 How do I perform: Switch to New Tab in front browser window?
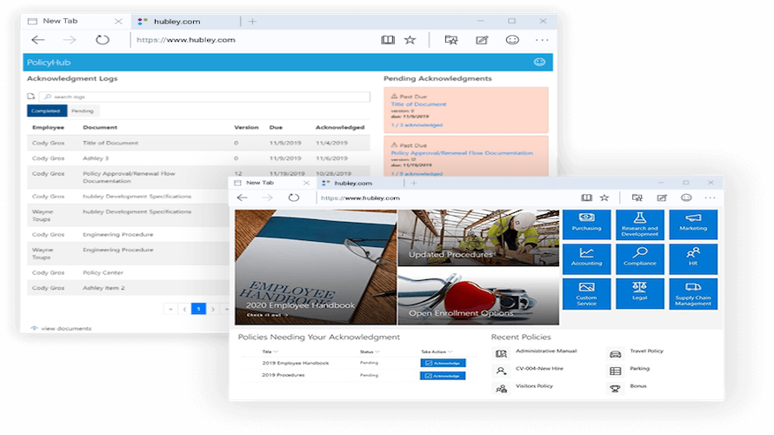[270, 183]
